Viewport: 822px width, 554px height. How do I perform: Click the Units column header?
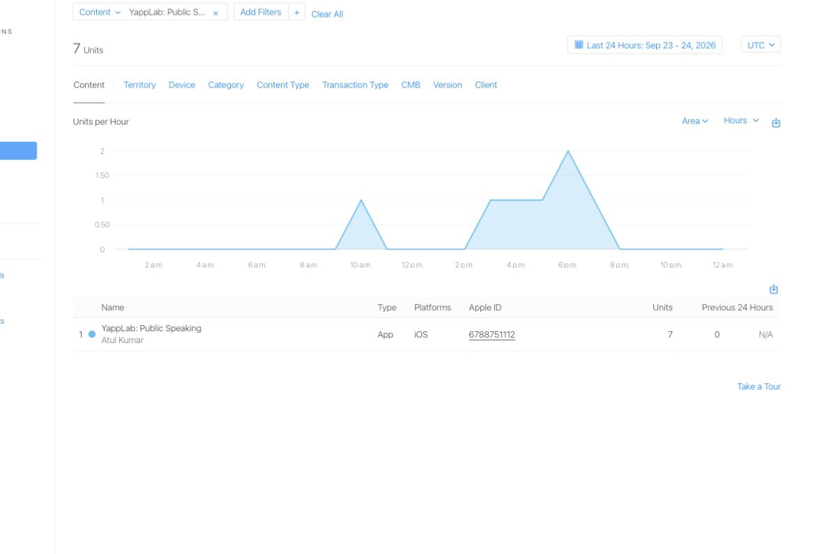(x=662, y=308)
